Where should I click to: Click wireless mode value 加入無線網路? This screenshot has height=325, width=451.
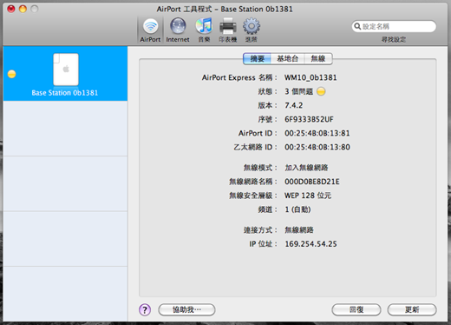click(x=306, y=168)
